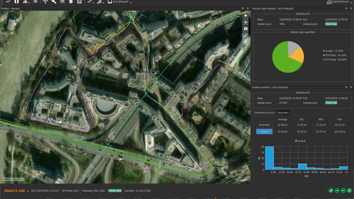Switch to the Estimated accuracy tab
Screen dimensions: 354x199
pos(265,113)
